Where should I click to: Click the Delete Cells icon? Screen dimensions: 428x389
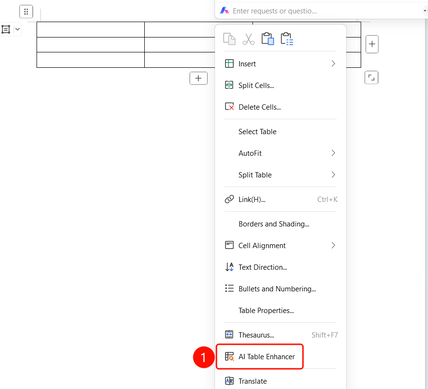click(x=229, y=106)
